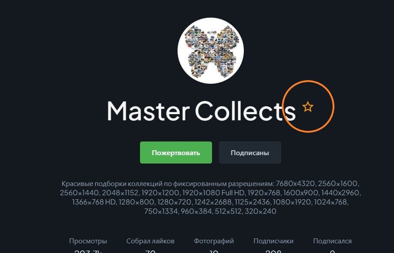Click the followers count under Подписчики
Image resolution: width=394 pixels, height=253 pixels.
click(273, 251)
